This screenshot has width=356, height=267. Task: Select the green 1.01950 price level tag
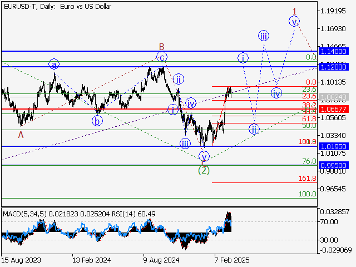334,146
